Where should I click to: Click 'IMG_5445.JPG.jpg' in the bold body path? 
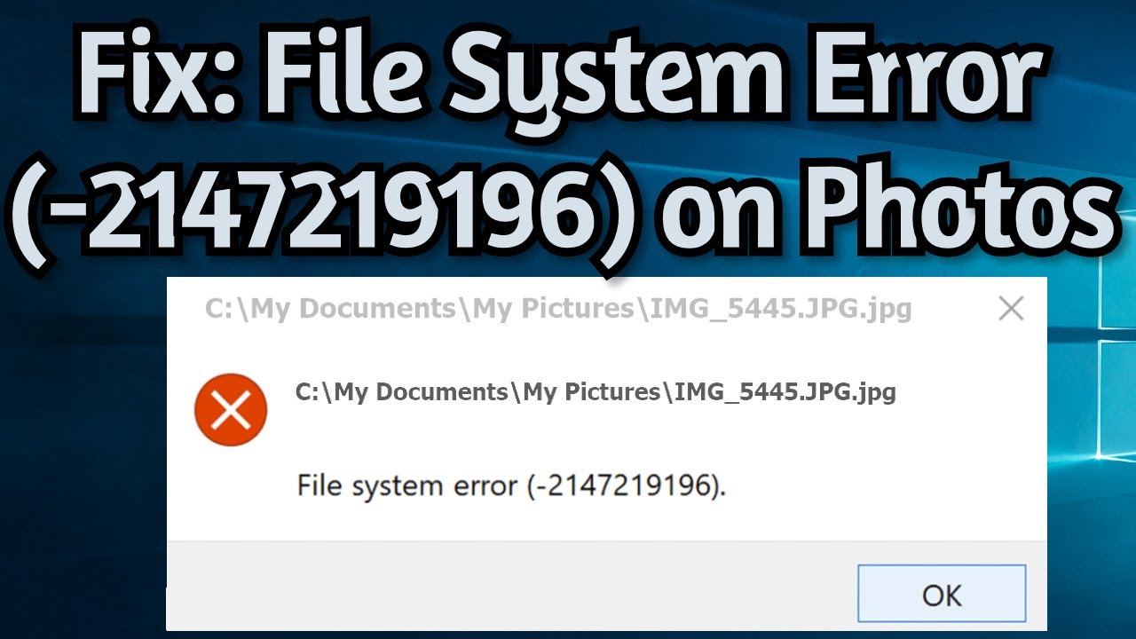[x=785, y=392]
